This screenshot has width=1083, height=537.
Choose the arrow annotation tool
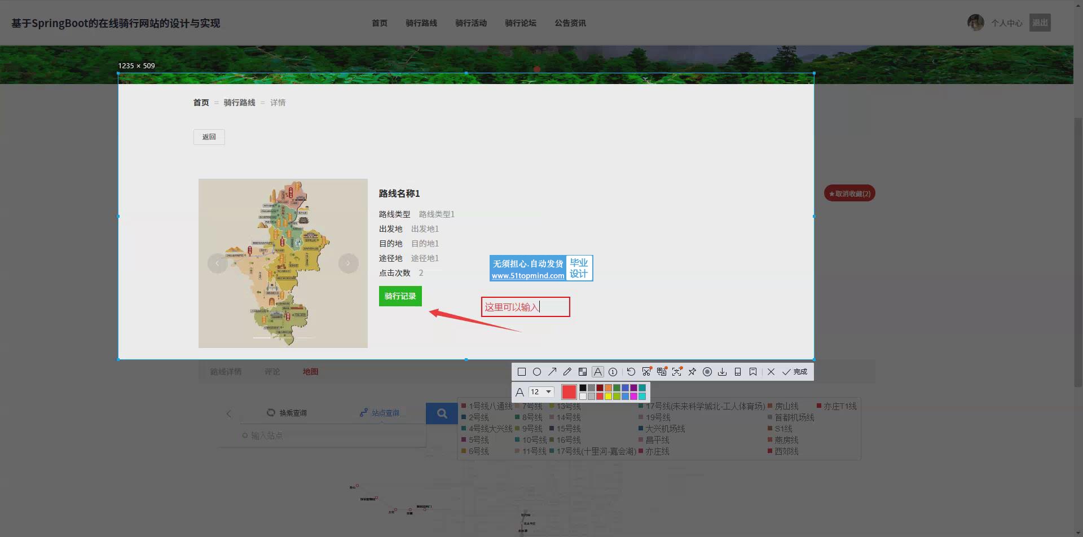tap(552, 372)
